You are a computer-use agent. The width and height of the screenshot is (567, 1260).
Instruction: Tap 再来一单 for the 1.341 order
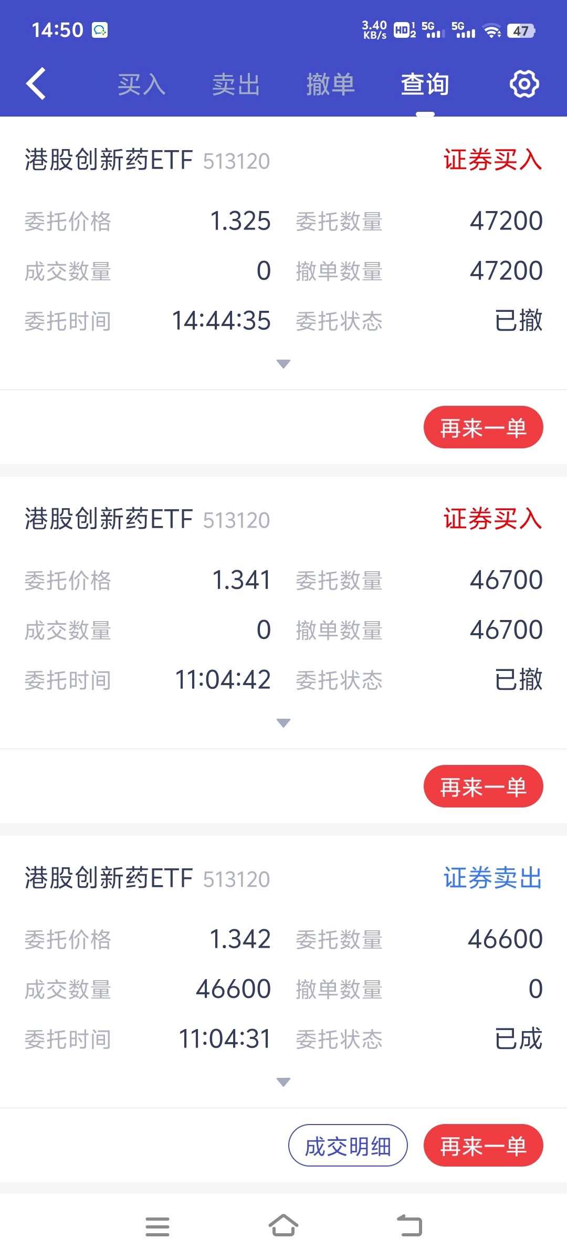483,786
